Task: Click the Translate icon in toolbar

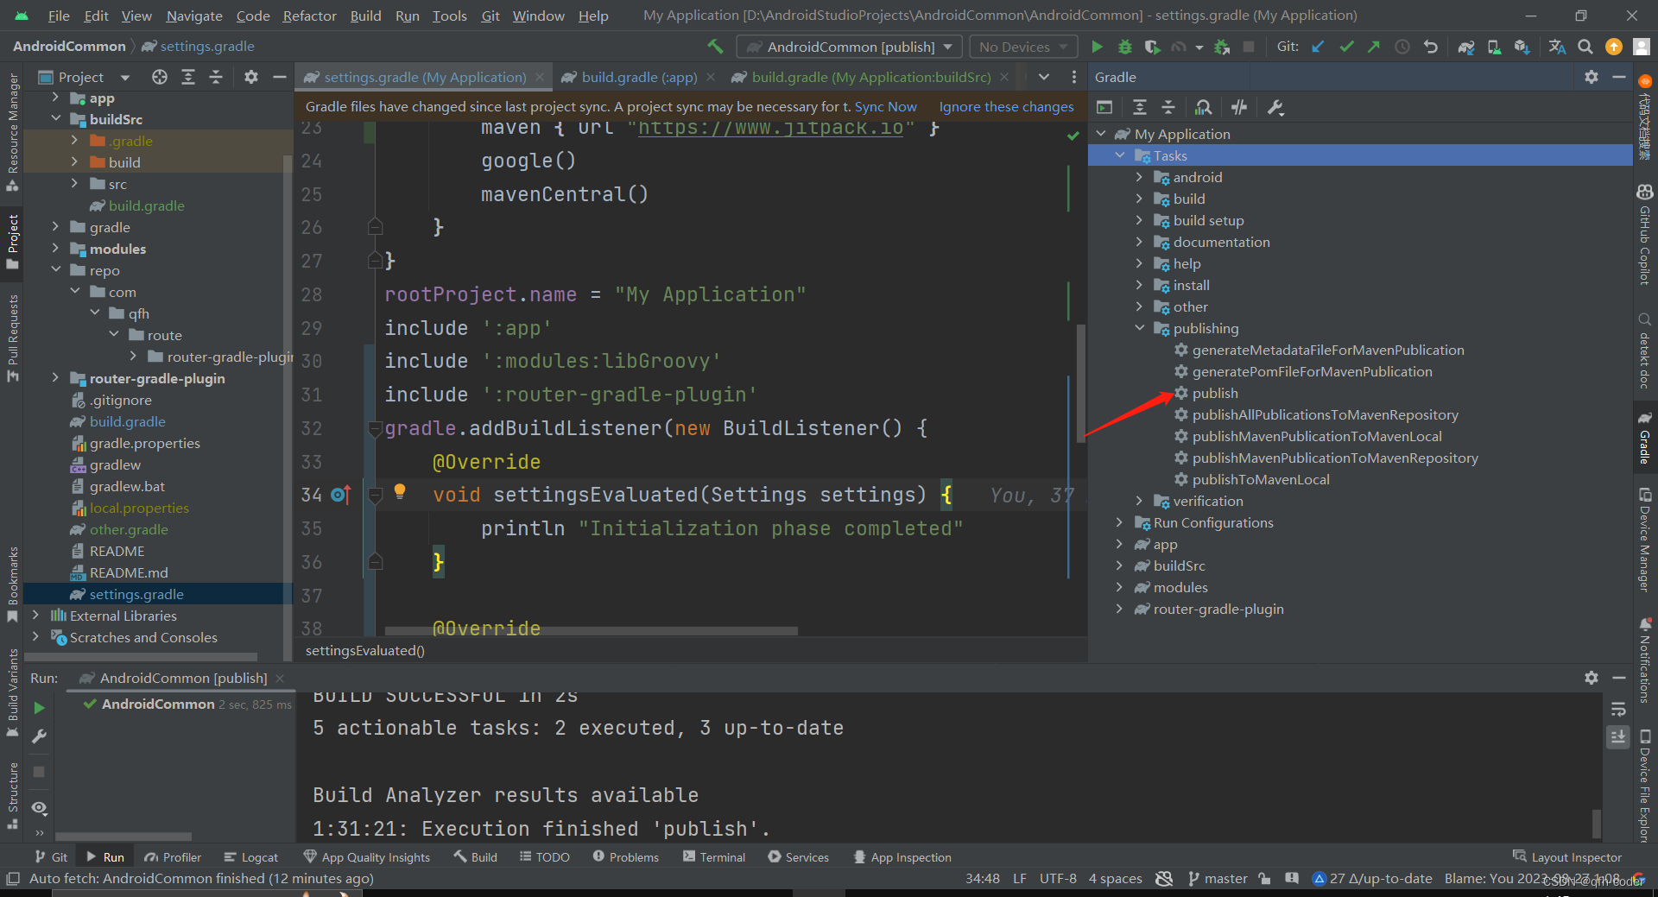Action: tap(1557, 47)
